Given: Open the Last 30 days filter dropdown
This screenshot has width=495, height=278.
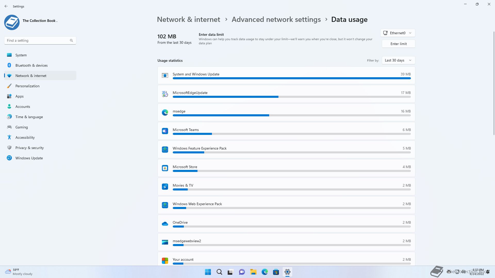Looking at the screenshot, I should tap(398, 60).
